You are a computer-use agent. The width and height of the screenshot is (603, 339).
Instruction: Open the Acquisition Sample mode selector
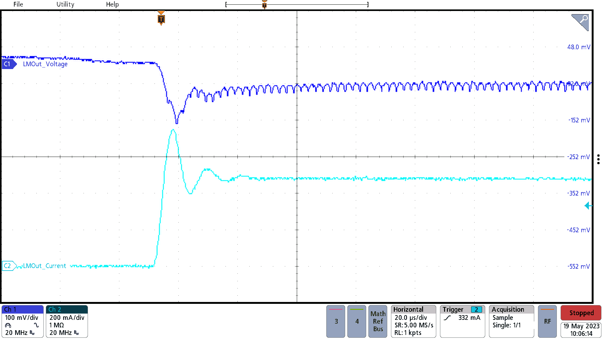(x=503, y=317)
